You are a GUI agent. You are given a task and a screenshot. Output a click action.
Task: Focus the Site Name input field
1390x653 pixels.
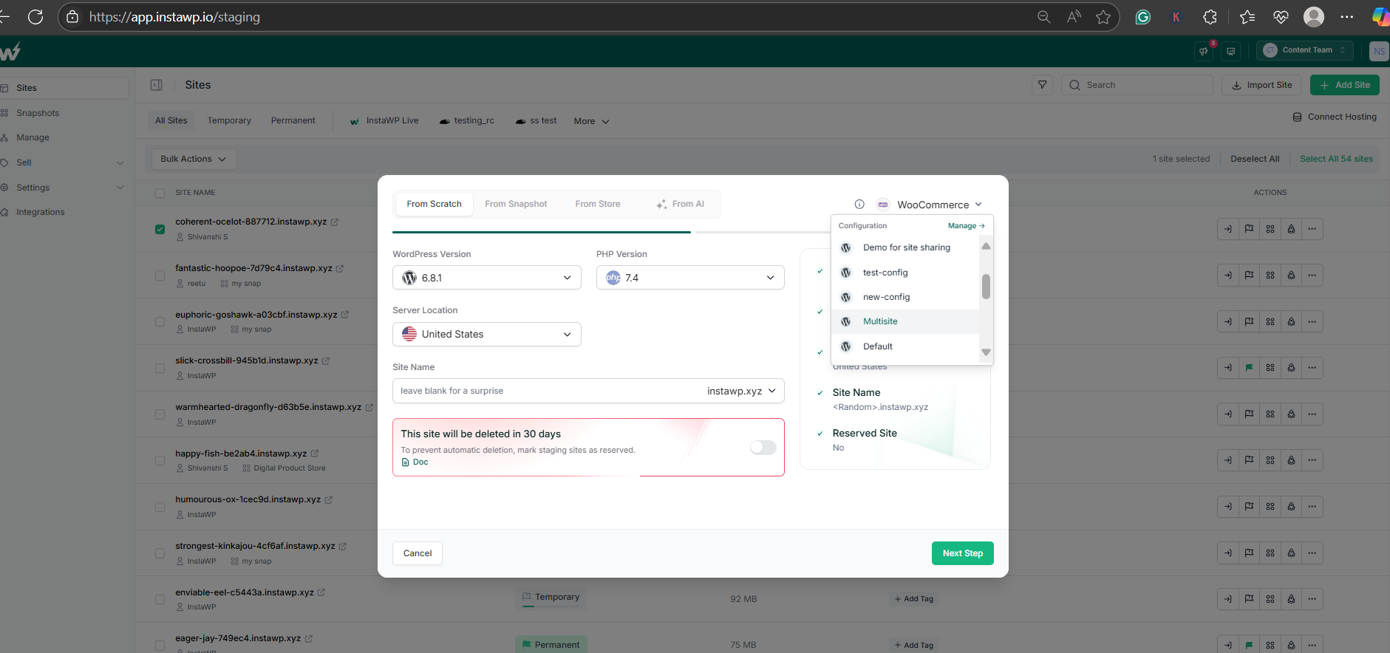(x=547, y=391)
